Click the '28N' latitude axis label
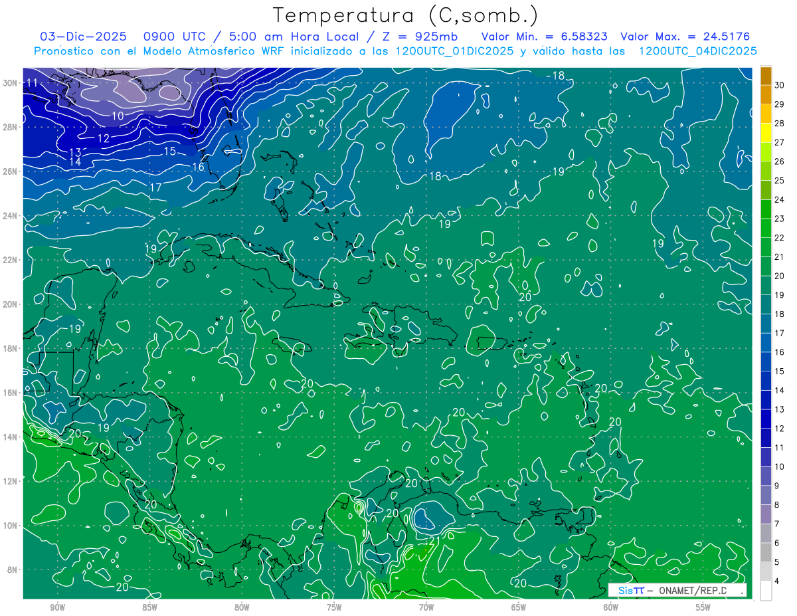 click(x=11, y=127)
